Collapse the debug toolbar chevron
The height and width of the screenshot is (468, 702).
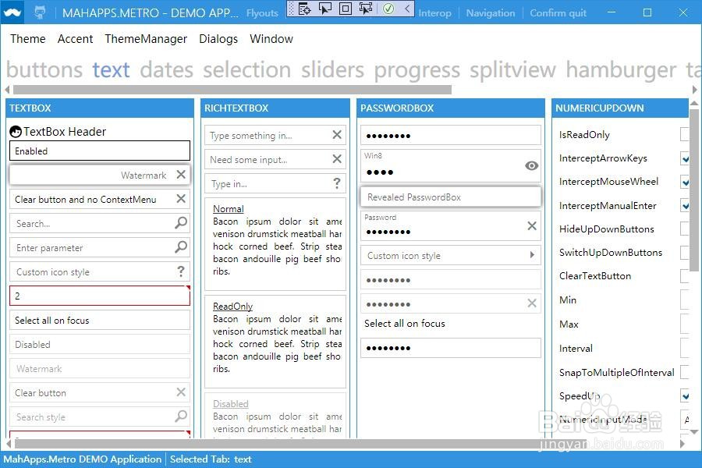(x=407, y=9)
